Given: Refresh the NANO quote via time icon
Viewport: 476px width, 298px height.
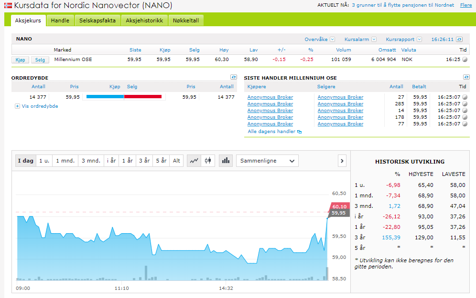Looking at the screenshot, I should [x=459, y=40].
